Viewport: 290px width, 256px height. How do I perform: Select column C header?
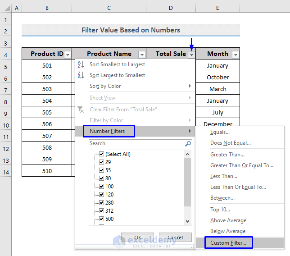109,8
